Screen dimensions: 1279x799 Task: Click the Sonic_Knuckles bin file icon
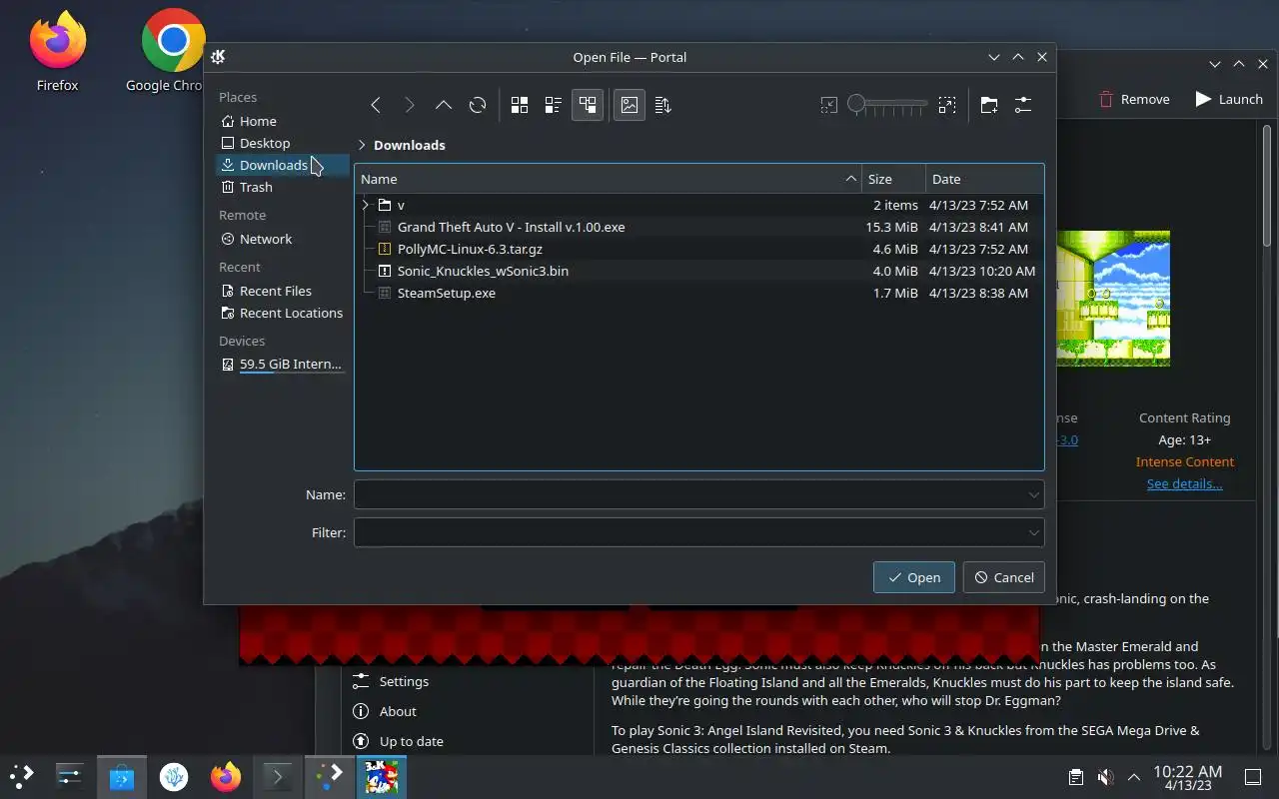[x=385, y=271]
